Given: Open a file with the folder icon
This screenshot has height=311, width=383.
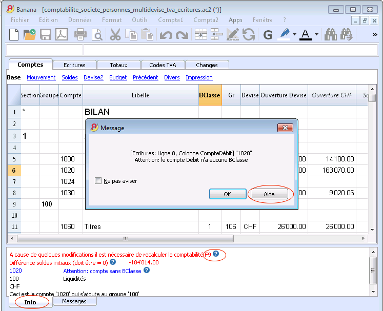Looking at the screenshot, I should [x=30, y=34].
